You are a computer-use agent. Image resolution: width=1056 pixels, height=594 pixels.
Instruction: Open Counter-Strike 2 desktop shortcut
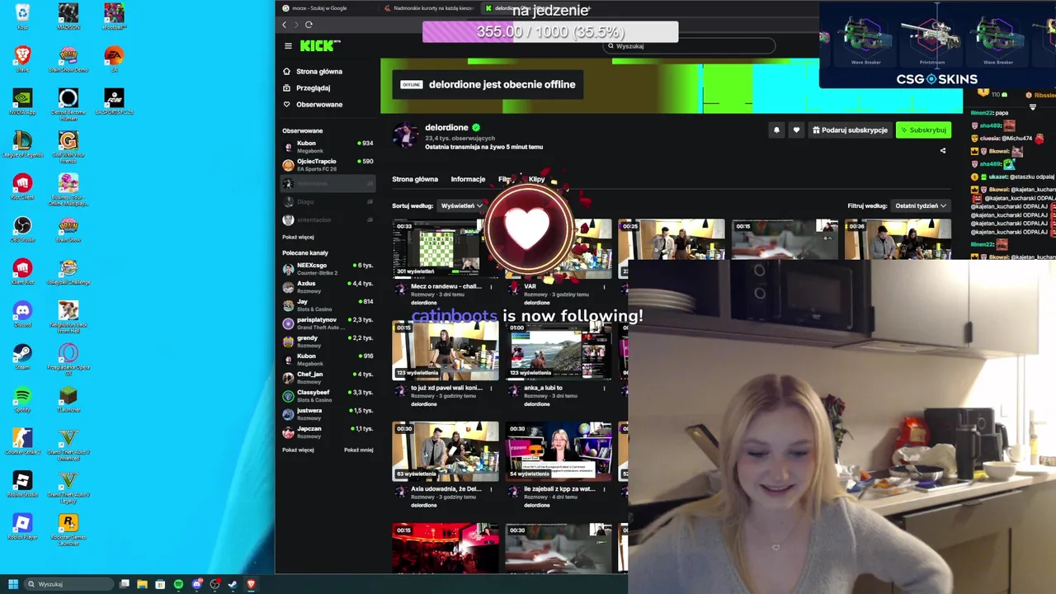click(x=22, y=441)
